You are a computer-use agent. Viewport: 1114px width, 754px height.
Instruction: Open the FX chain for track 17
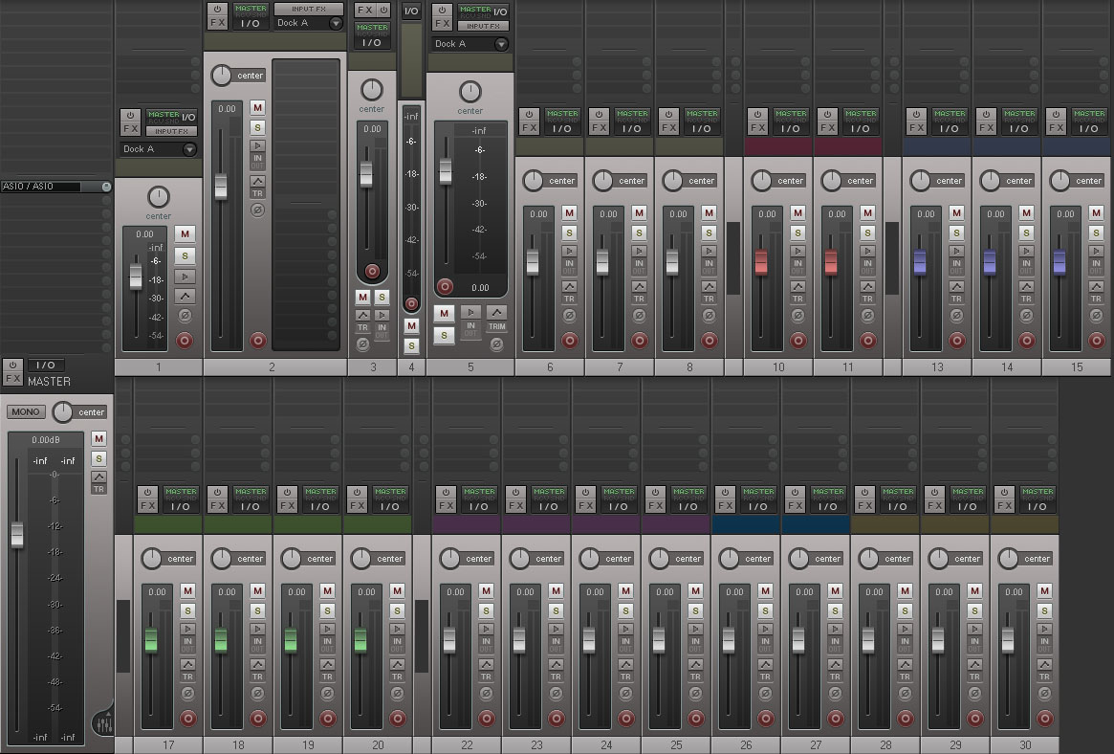pyautogui.click(x=148, y=505)
